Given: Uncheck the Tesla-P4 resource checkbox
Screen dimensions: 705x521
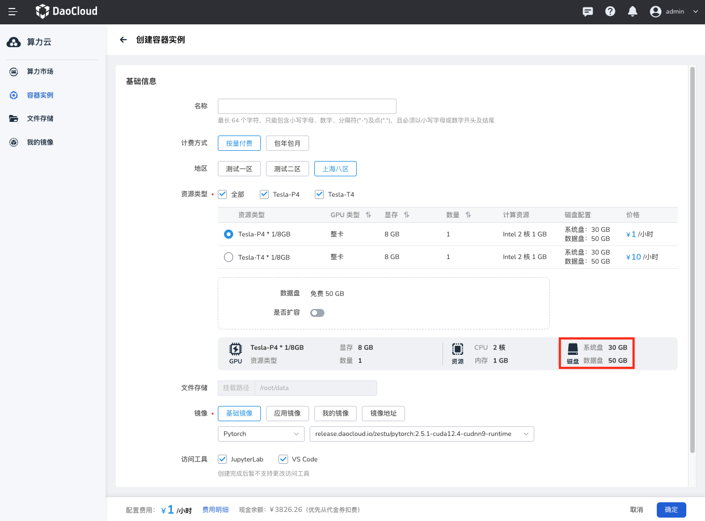Looking at the screenshot, I should (264, 194).
